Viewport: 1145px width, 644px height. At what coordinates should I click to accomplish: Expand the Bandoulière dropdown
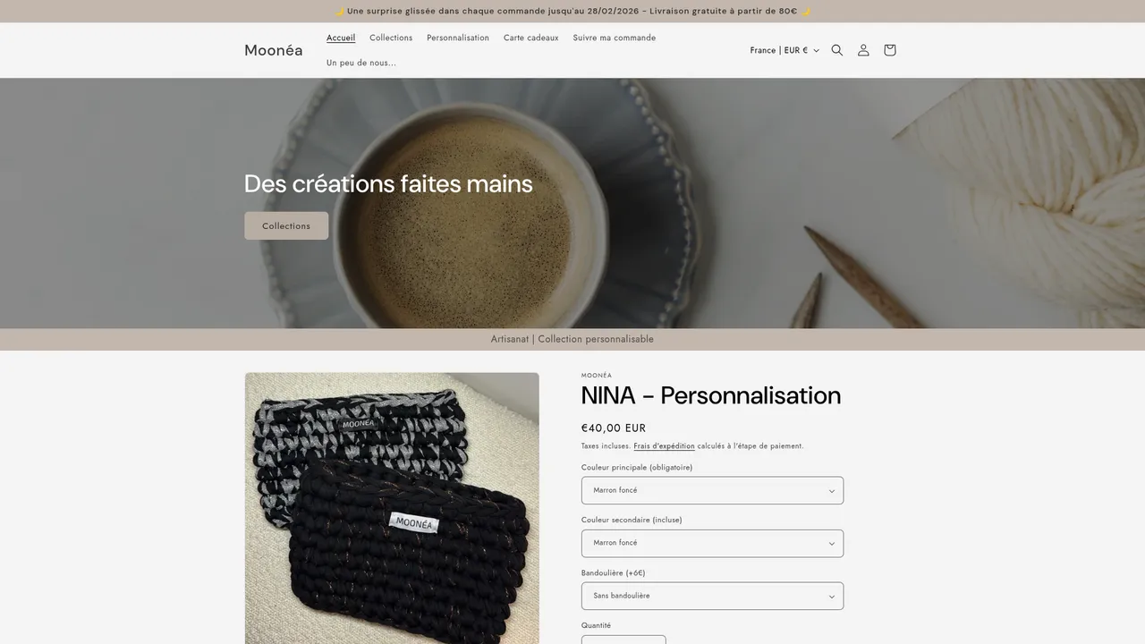pos(712,596)
